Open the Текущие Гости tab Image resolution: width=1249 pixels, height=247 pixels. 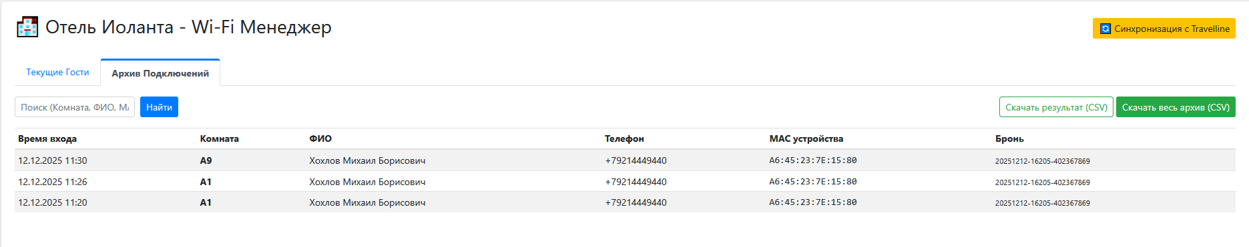(x=57, y=72)
